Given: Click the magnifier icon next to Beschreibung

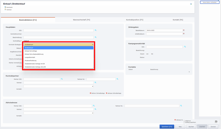Looking at the screenshot, I should (96, 37).
